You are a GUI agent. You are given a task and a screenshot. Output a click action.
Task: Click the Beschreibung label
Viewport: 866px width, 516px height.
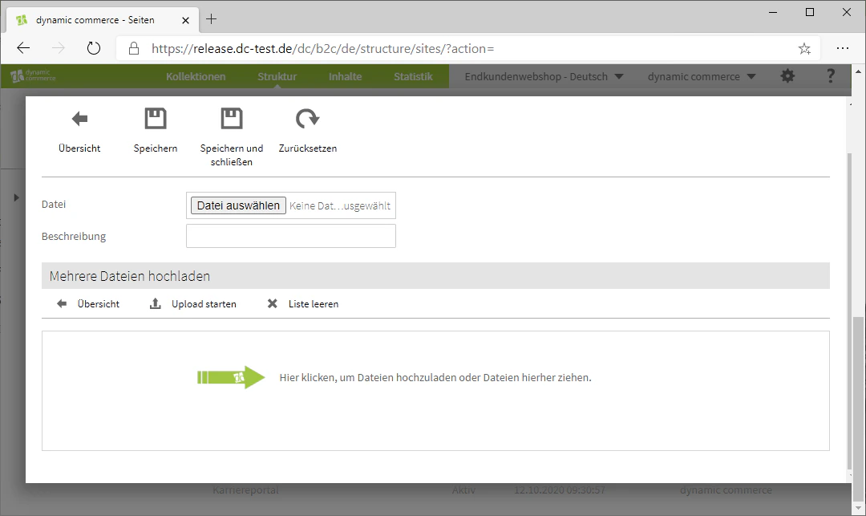pos(74,237)
